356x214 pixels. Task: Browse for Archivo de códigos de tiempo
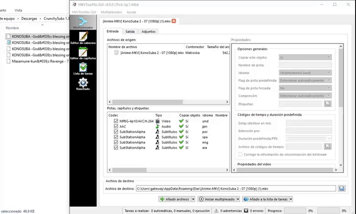[328, 147]
